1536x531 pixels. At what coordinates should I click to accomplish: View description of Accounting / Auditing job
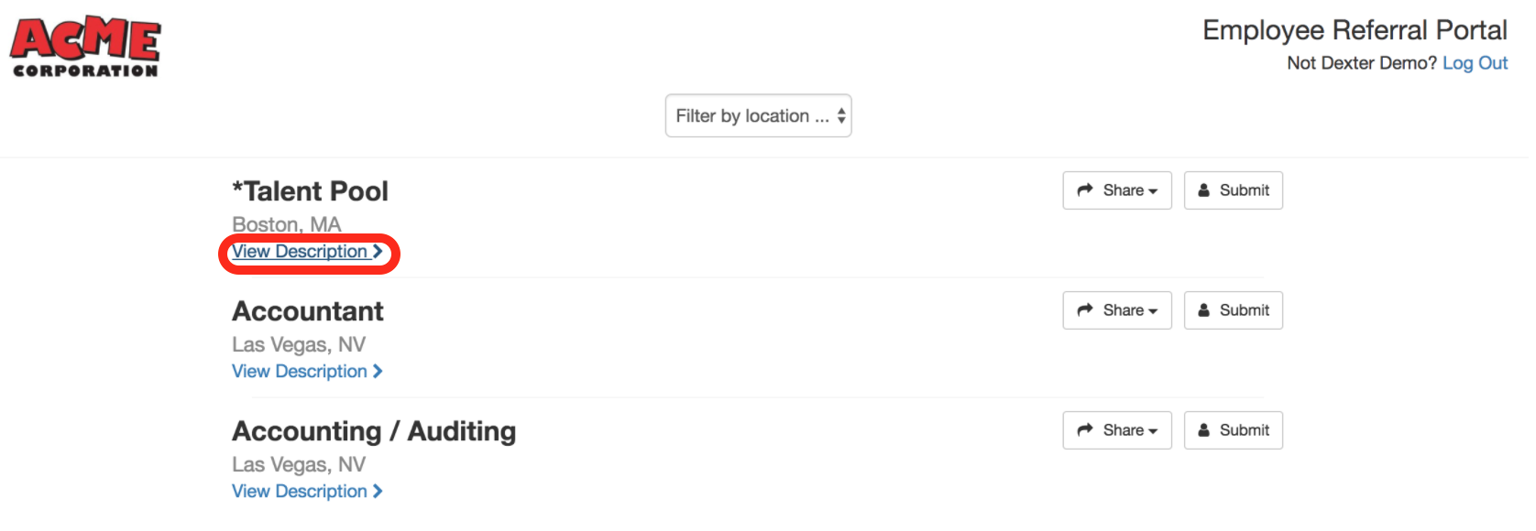click(307, 492)
